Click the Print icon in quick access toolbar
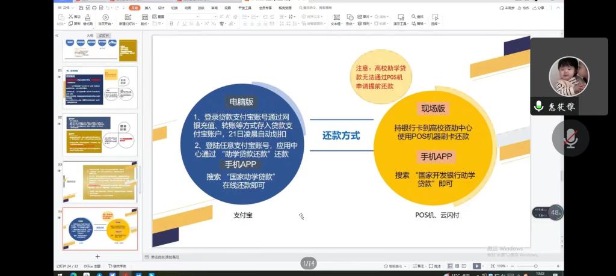 94,8
